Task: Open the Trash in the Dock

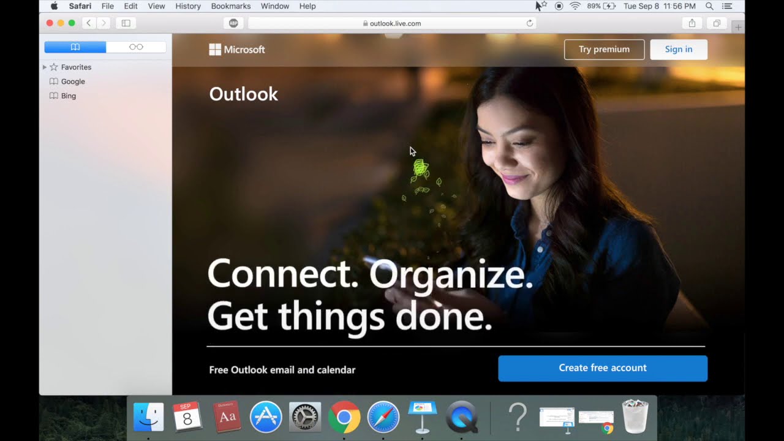Action: click(x=635, y=417)
